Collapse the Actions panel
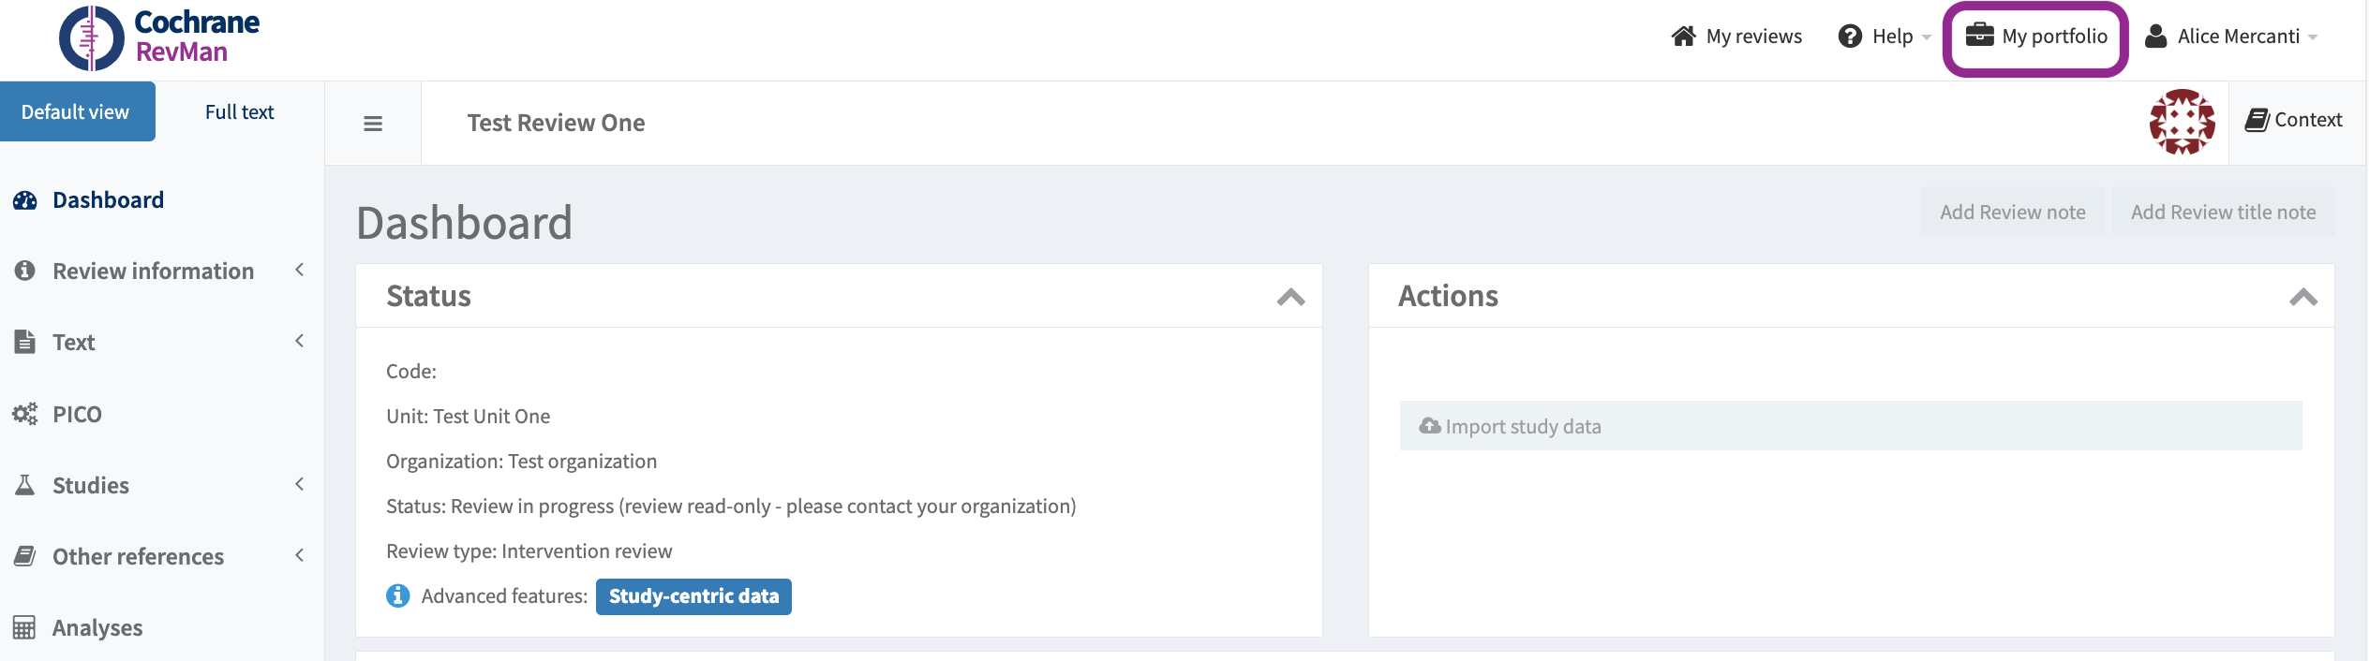Screen dimensions: 2369x661 click(2302, 297)
